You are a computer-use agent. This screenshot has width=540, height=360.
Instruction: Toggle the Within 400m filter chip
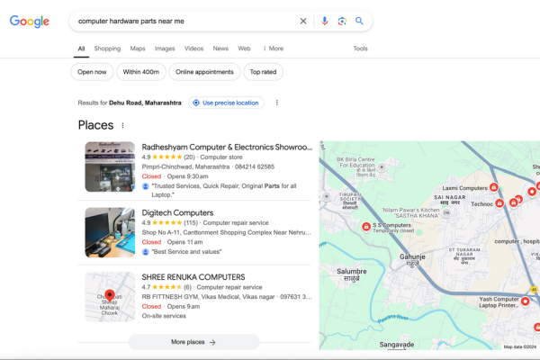[x=141, y=72]
